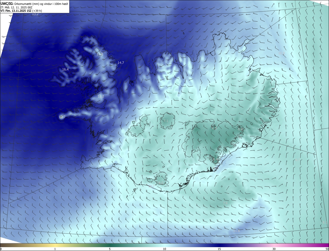Click the '15' tick on the colour scale
Screen dimensions: 329x251
coord(219,249)
